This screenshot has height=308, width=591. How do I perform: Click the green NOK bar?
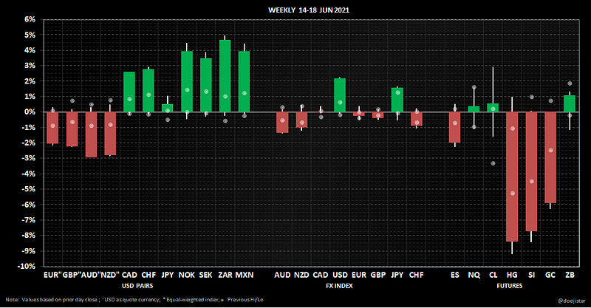pos(187,81)
